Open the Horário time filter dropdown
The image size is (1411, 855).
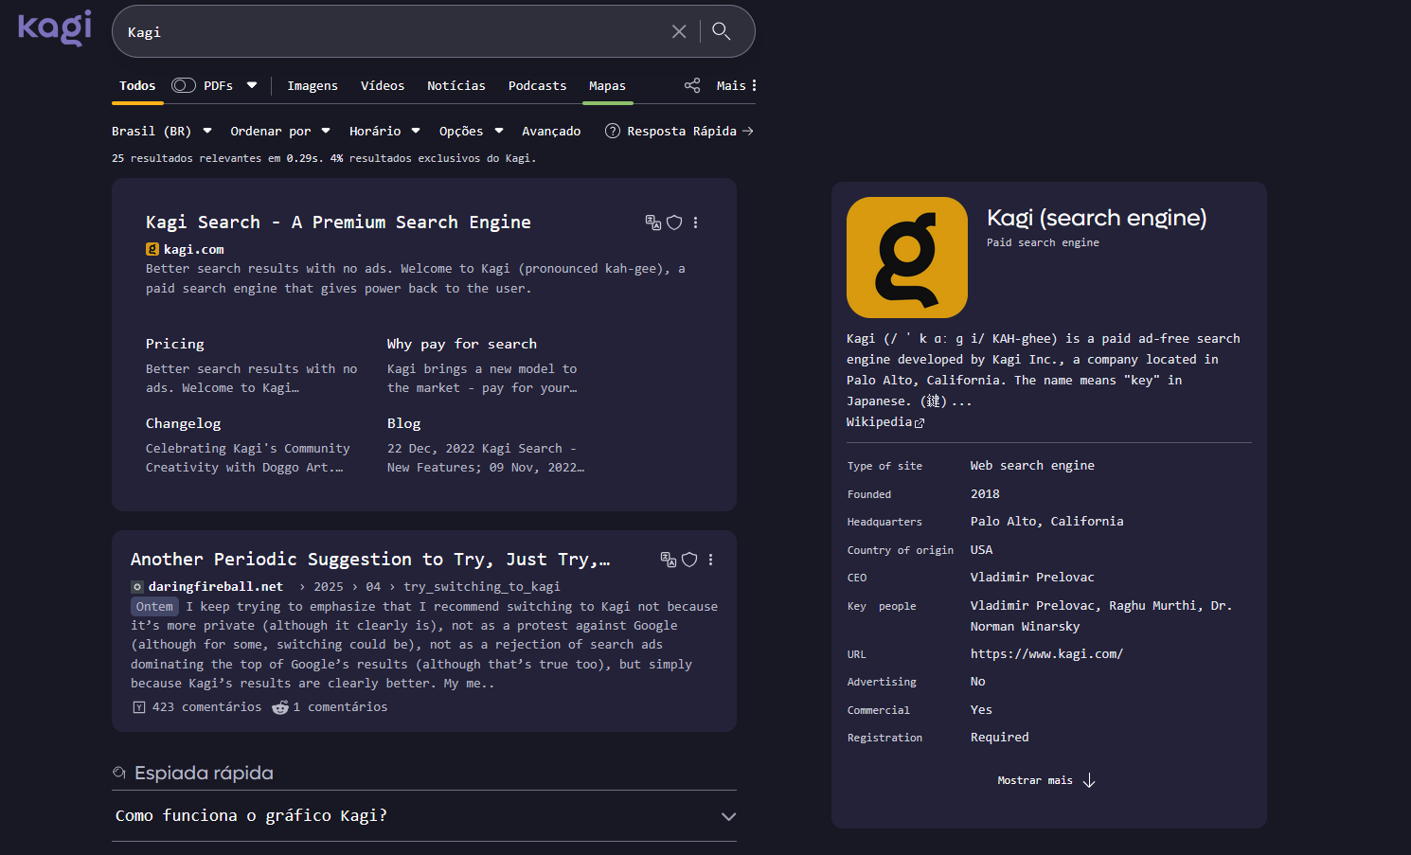tap(384, 131)
